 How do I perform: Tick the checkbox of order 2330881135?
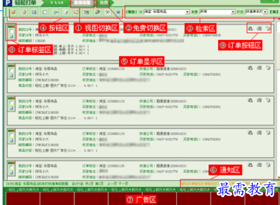pos(11,168)
